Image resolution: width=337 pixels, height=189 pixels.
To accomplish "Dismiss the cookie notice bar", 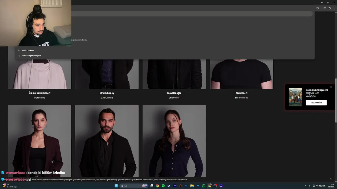I will 331,179.
